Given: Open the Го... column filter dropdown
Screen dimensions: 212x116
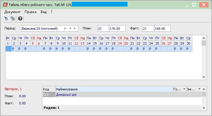Looking at the screenshot, I should pyautogui.click(x=184, y=89).
